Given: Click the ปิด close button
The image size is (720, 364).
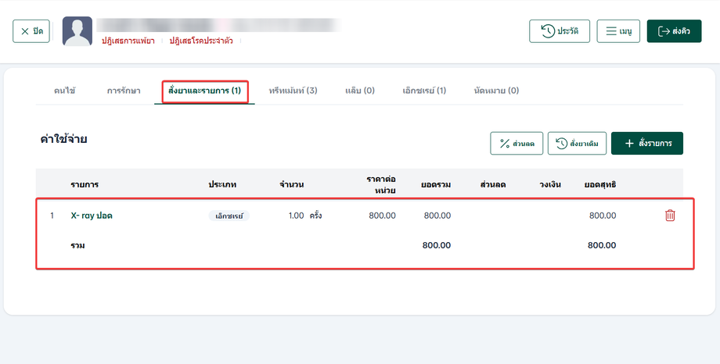Looking at the screenshot, I should tap(31, 31).
